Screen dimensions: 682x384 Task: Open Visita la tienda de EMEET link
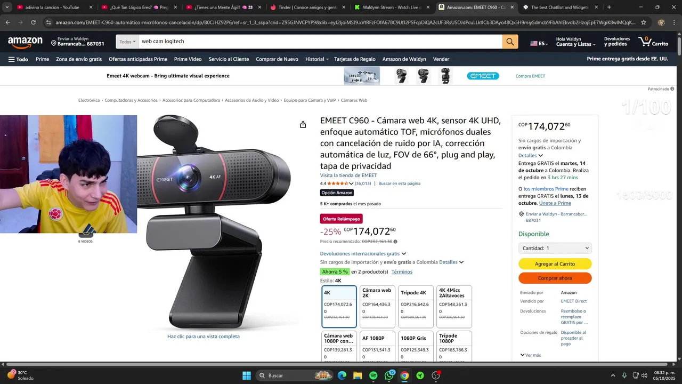(348, 175)
